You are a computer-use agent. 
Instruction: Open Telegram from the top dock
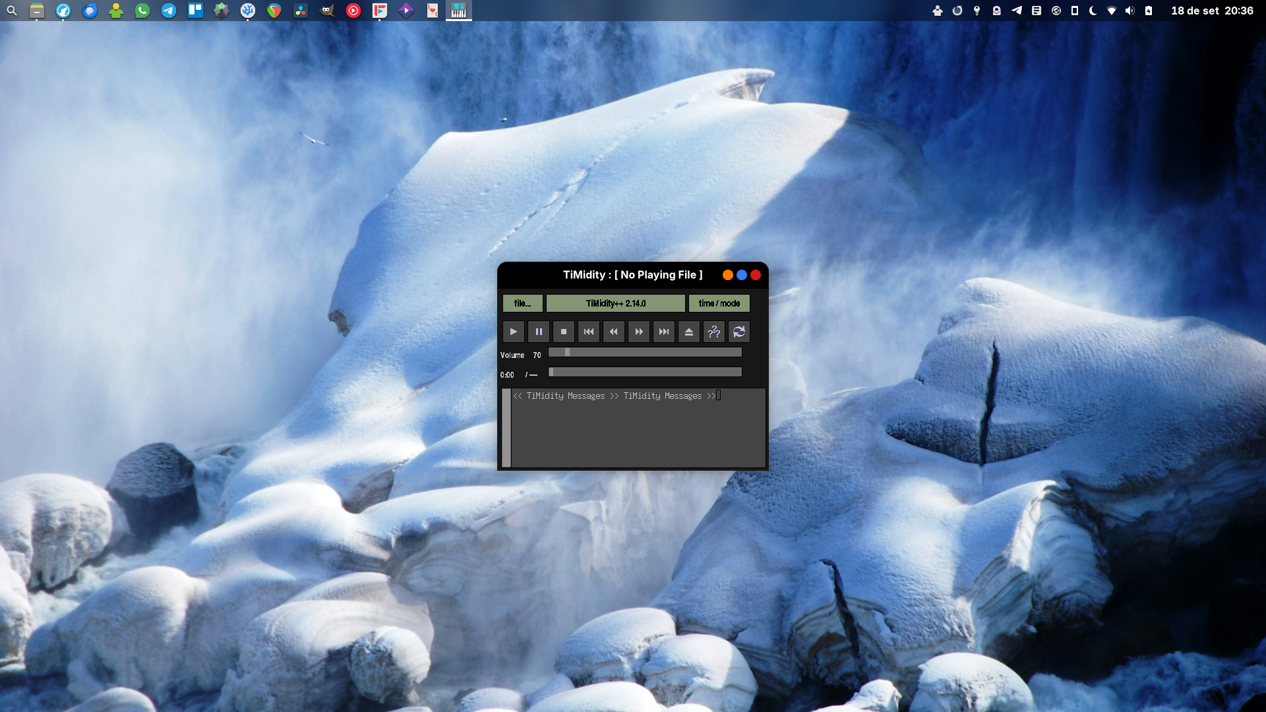click(169, 11)
